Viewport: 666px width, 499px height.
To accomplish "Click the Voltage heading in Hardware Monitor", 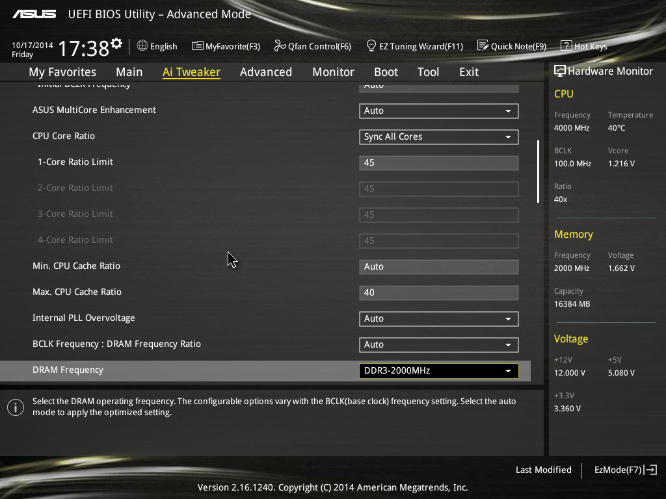I will click(571, 339).
